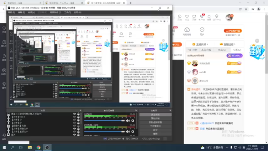Viewport: 268px width, 151px height.
Task: Switch to the 钻粉(2) tab
Action: 237,50
